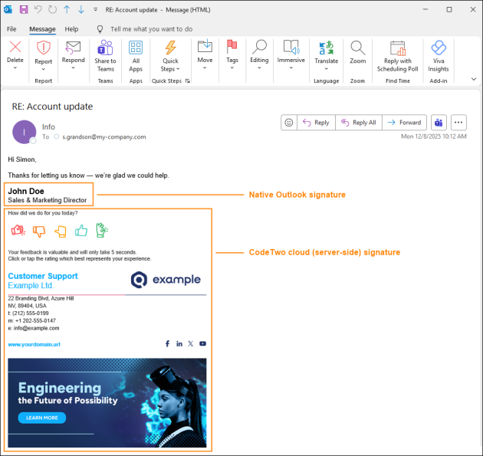The width and height of the screenshot is (483, 456).
Task: Switch to the Message tab
Action: tap(42, 29)
